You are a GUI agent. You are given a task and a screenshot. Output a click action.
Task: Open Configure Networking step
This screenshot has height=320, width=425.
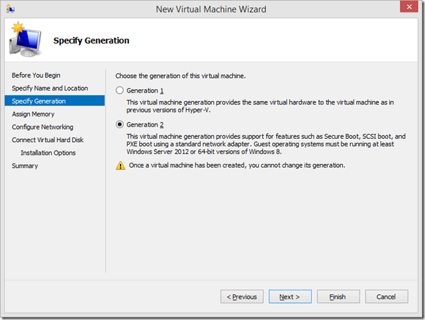click(x=42, y=127)
